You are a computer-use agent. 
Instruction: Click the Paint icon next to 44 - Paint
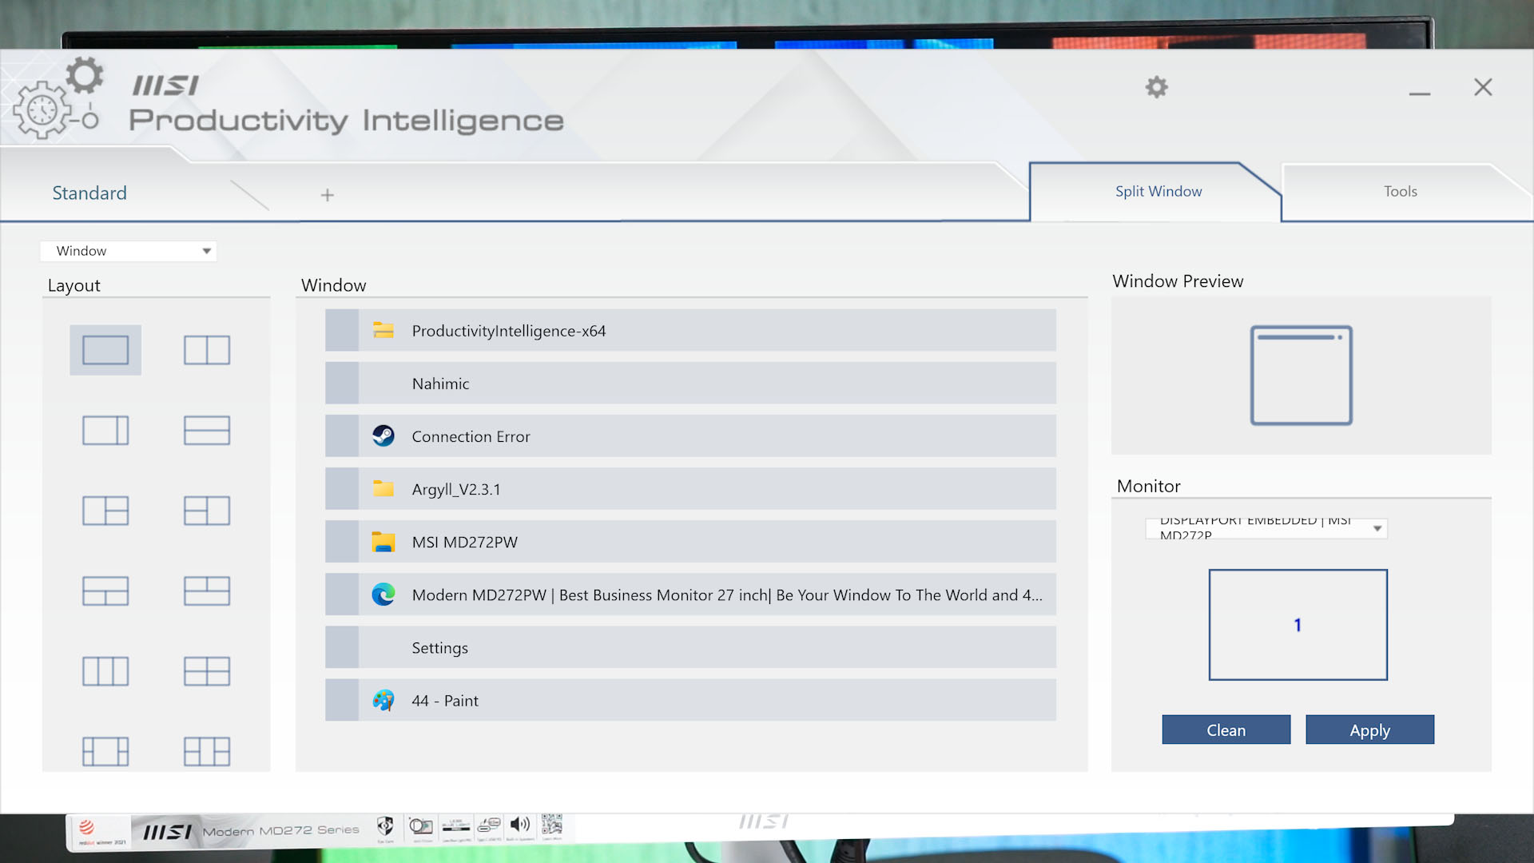click(383, 701)
